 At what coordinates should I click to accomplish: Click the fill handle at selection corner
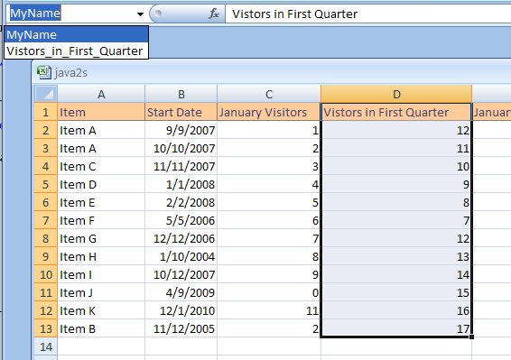pyautogui.click(x=471, y=337)
